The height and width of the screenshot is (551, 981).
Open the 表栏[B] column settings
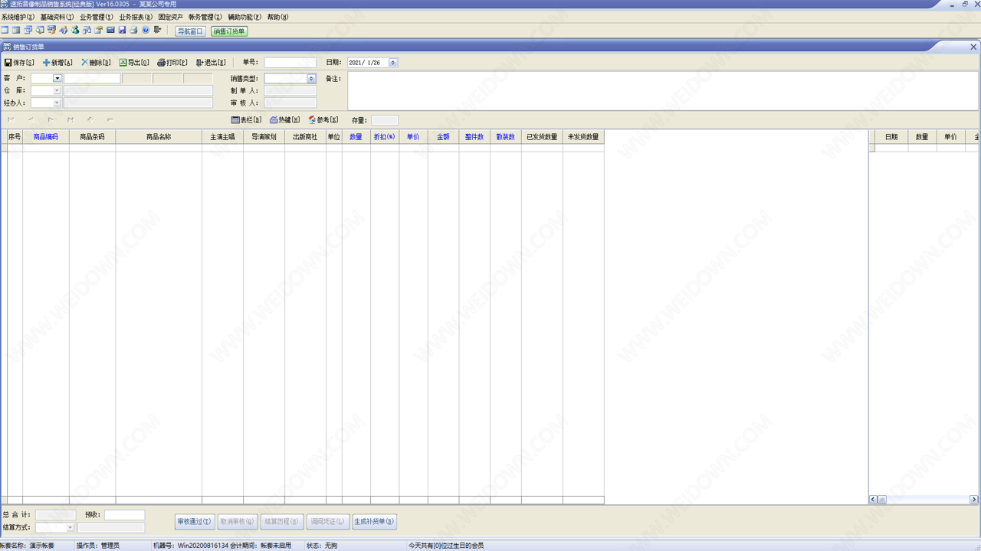click(247, 120)
